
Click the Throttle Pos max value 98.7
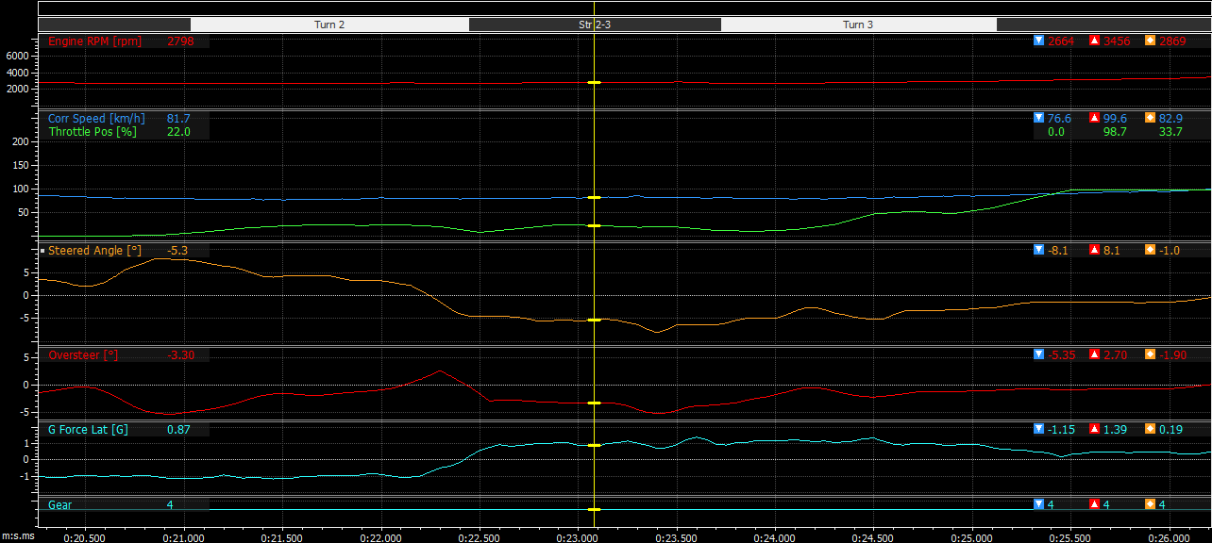coord(1115,132)
